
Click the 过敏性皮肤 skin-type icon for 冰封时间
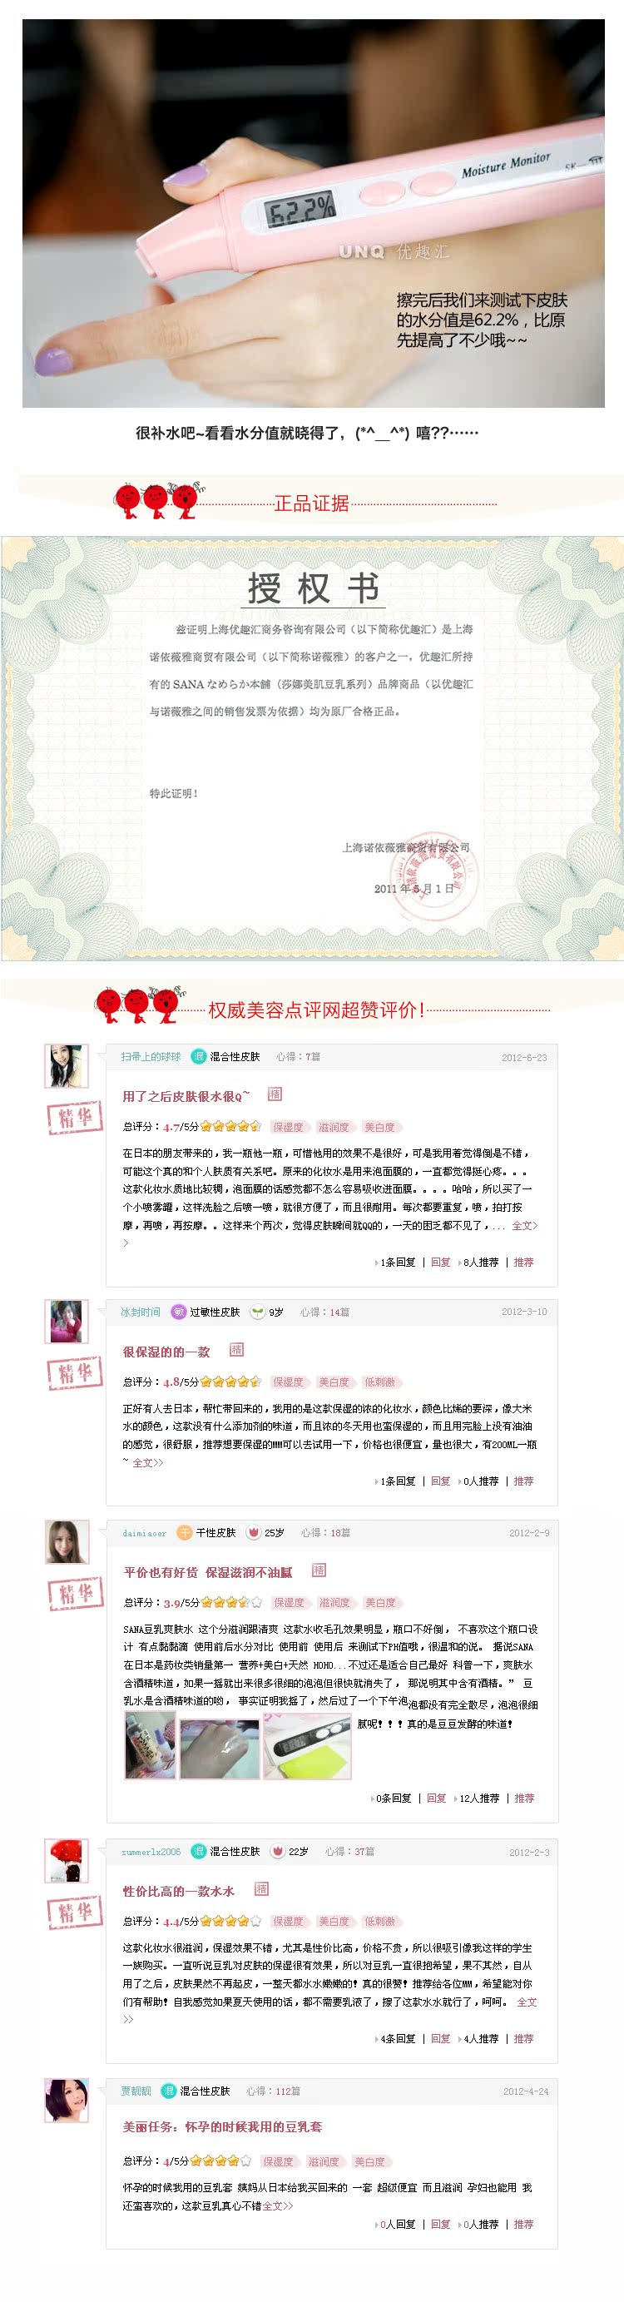[179, 1312]
